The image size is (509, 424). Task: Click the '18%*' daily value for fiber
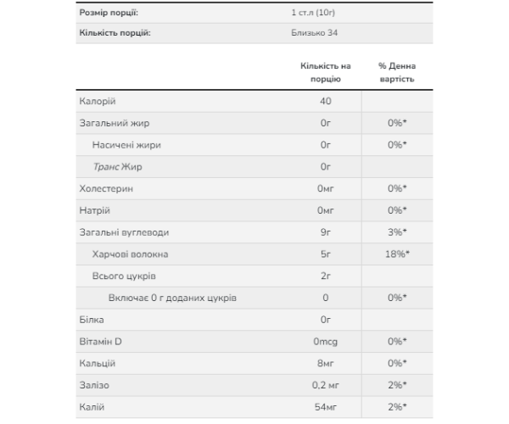[x=396, y=254]
